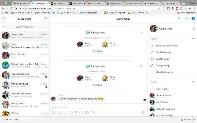Open Game Chat group settings gear

coord(194,29)
